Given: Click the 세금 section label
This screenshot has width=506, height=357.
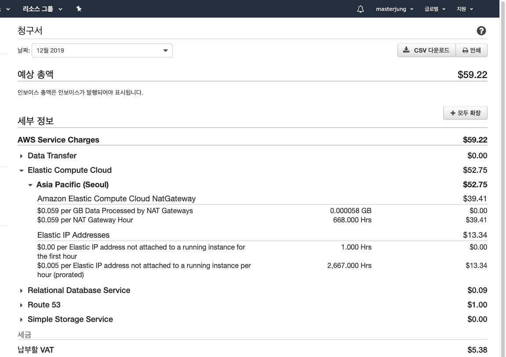Looking at the screenshot, I should (24, 335).
